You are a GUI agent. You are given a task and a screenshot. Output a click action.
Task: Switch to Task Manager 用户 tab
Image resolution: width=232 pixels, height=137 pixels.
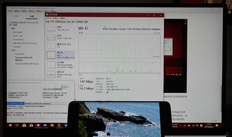coord(73,22)
